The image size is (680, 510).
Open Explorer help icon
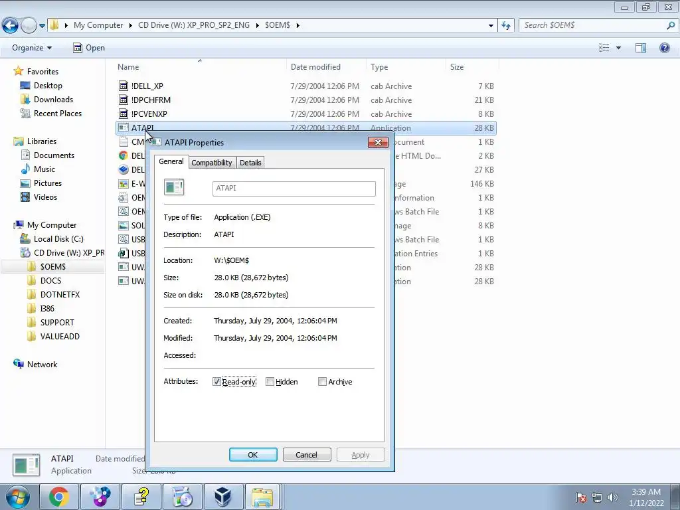(x=664, y=48)
